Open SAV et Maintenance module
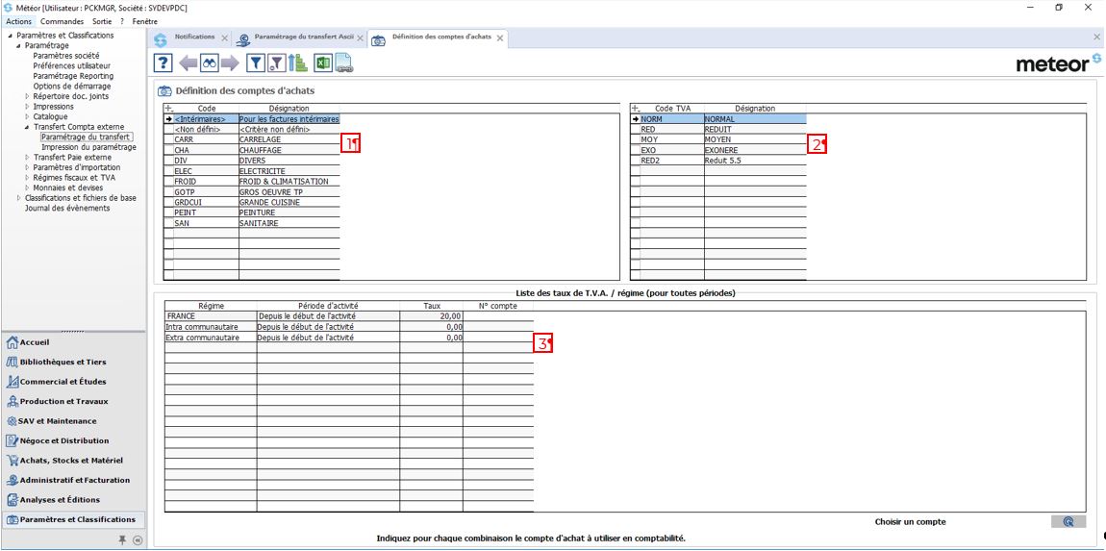Viewport: 1106px width, 551px height. click(72, 421)
